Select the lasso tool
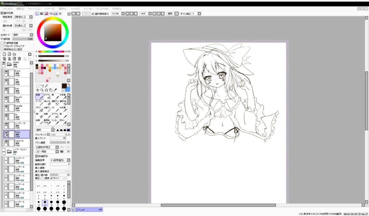 tap(42, 86)
